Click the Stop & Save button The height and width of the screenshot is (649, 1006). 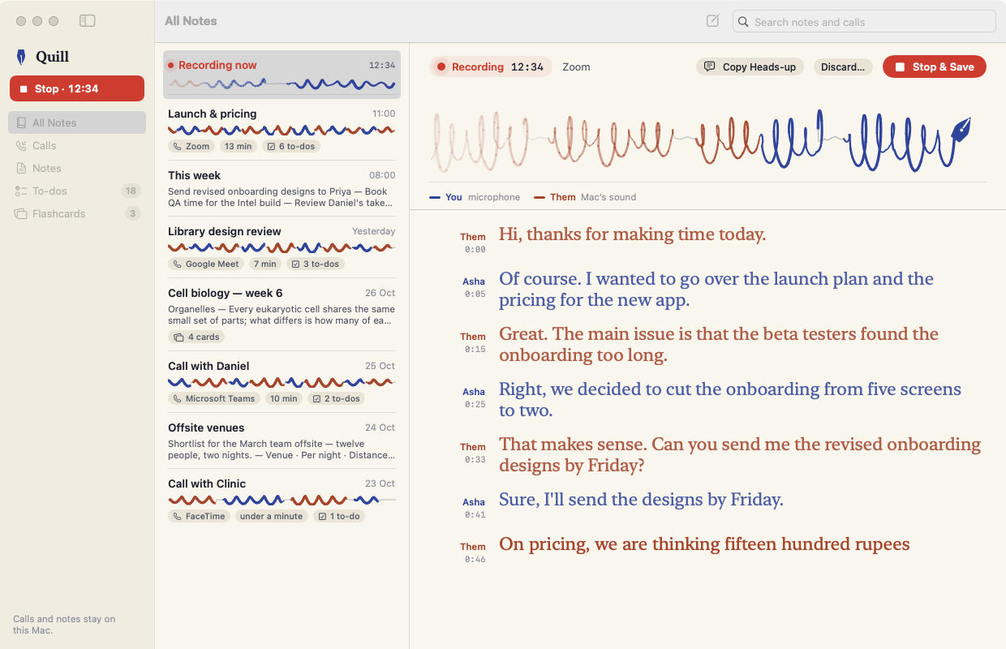click(935, 67)
